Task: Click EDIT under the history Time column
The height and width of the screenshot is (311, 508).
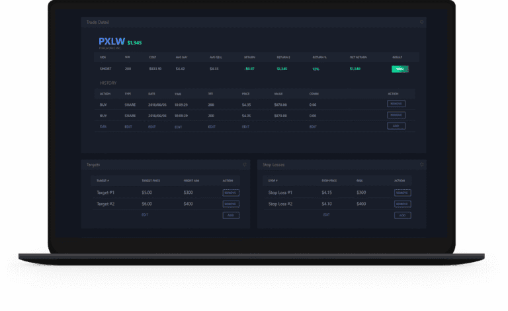Action: point(178,127)
